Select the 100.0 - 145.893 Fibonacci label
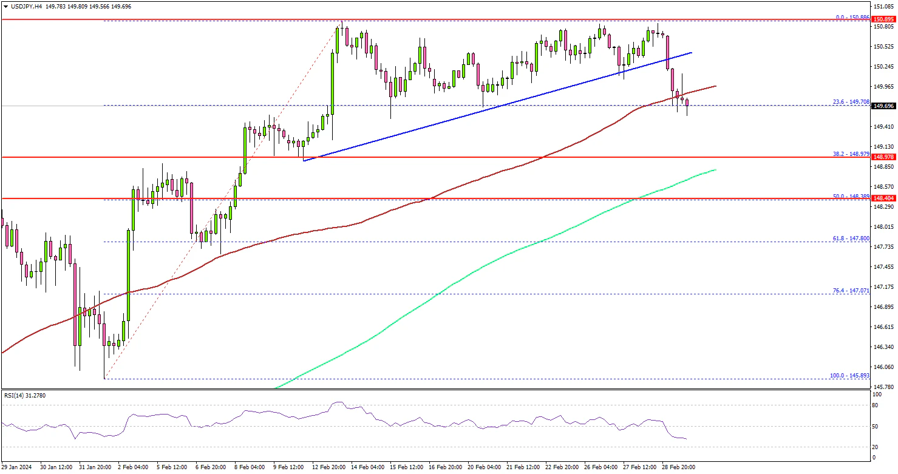The height and width of the screenshot is (474, 898). [x=849, y=376]
